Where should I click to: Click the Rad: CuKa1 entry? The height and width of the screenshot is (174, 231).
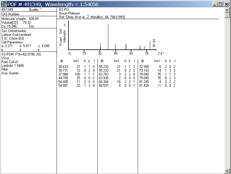coord(10,62)
